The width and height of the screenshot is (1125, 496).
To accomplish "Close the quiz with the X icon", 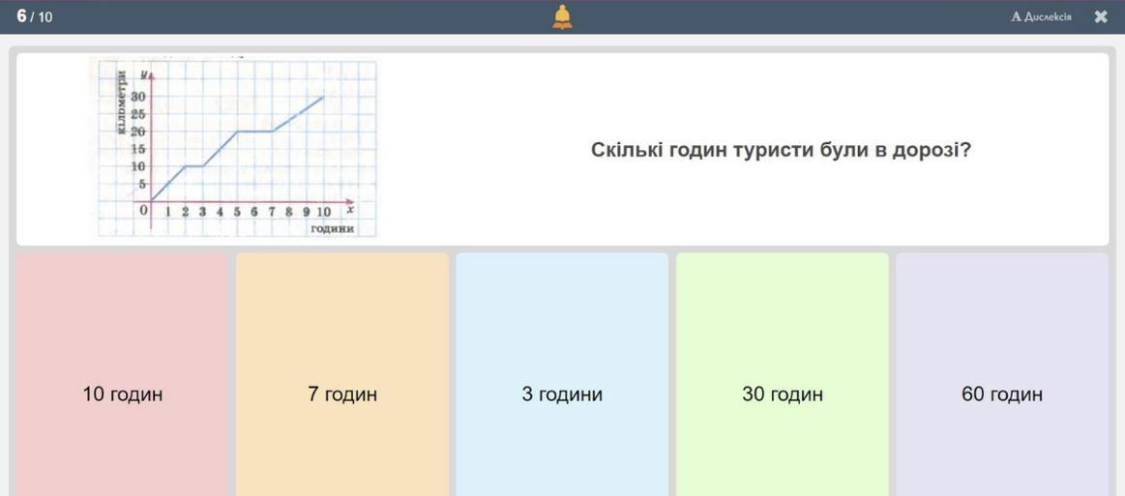I will click(x=1101, y=16).
